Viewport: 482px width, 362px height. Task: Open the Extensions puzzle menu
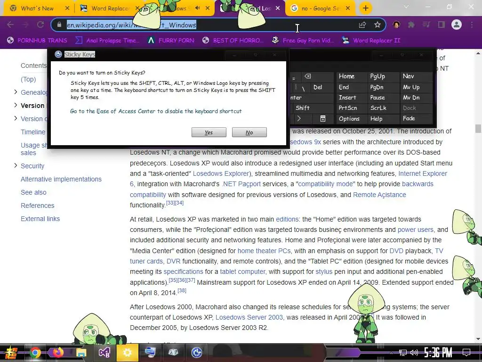coord(411,25)
